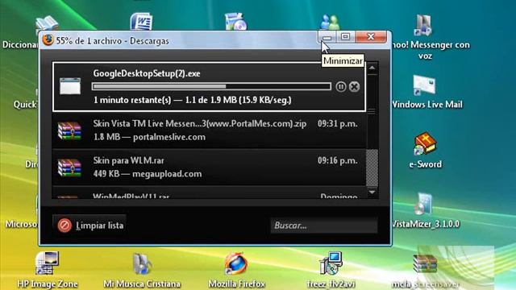Select the Skin para WLM.rar entry
The height and width of the screenshot is (290, 516).
(209, 167)
